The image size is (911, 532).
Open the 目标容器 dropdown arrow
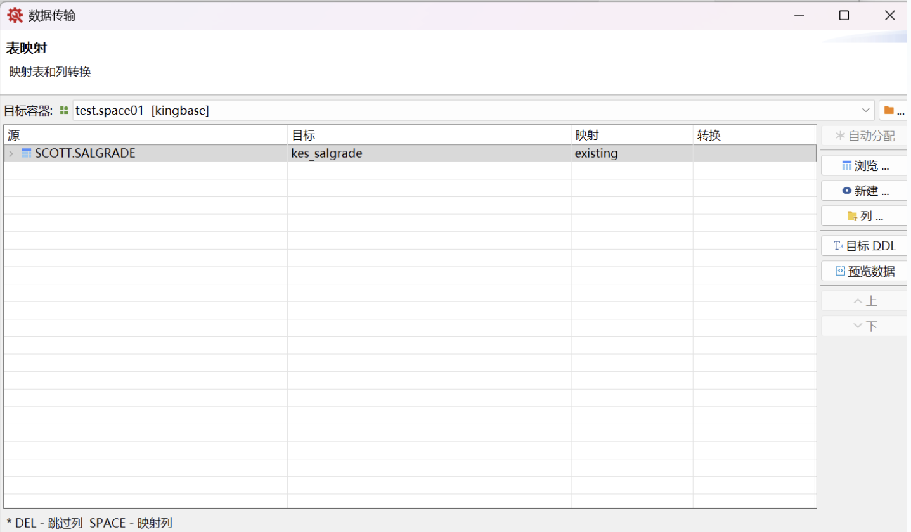pyautogui.click(x=866, y=110)
